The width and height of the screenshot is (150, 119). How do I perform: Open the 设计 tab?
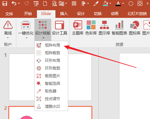81,14
